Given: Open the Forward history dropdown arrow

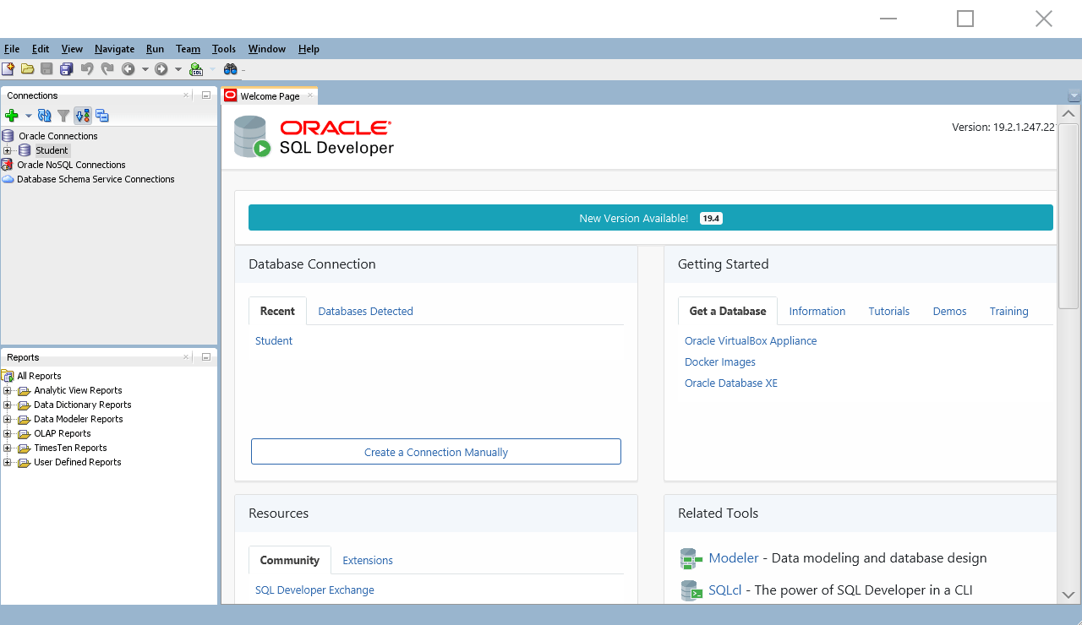Looking at the screenshot, I should (x=178, y=69).
